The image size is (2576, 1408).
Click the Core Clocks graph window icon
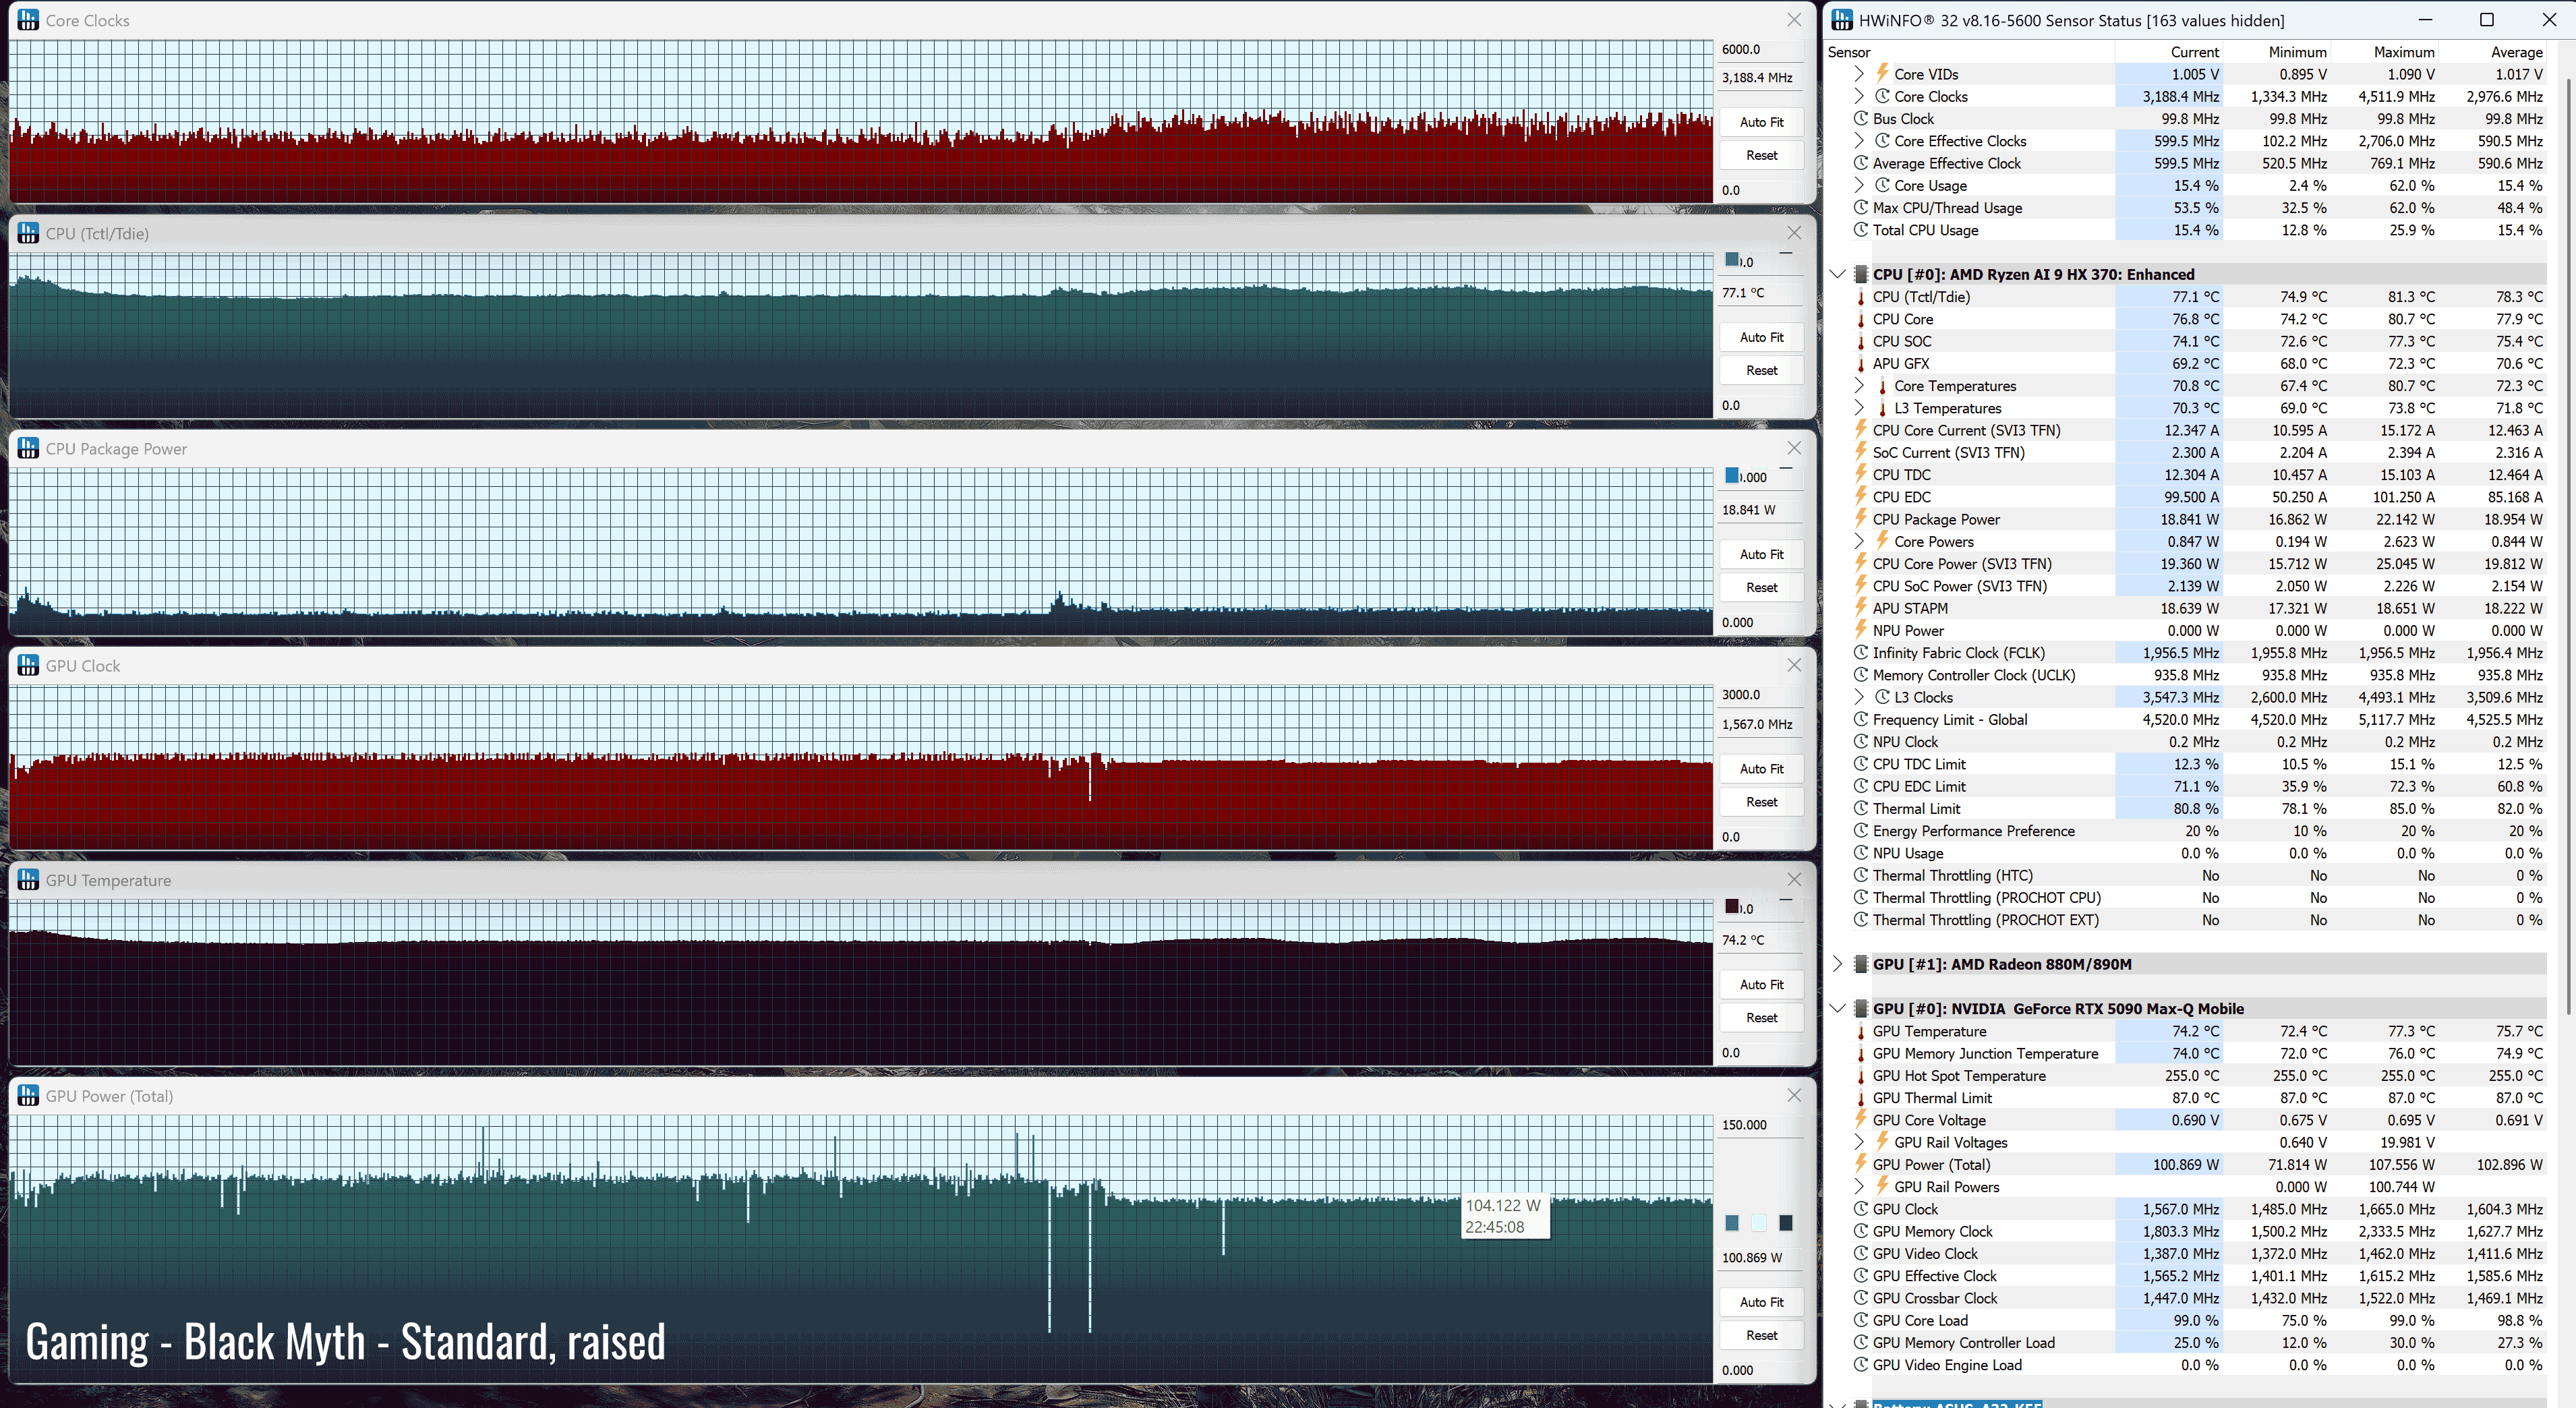(x=28, y=20)
